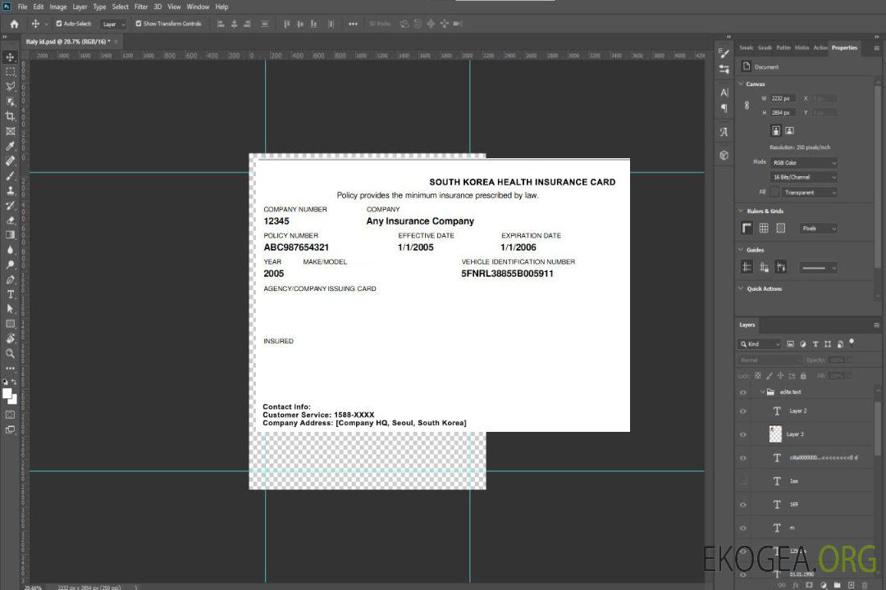The height and width of the screenshot is (590, 886).
Task: Click the canvas width input field
Action: point(783,98)
